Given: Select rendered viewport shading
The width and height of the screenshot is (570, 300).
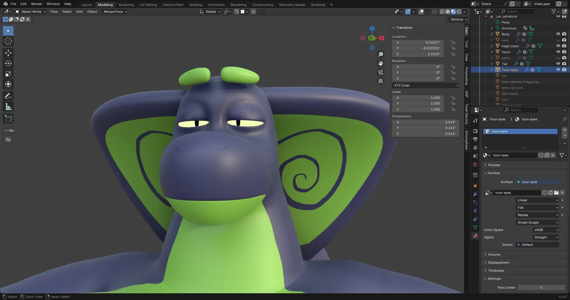Looking at the screenshot, I should click(459, 12).
